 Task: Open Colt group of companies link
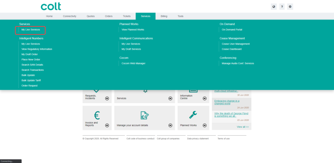[x=168, y=139]
